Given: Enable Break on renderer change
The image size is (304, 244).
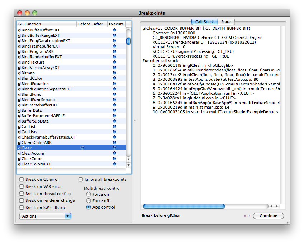Looking at the screenshot, I should [x=22, y=200].
